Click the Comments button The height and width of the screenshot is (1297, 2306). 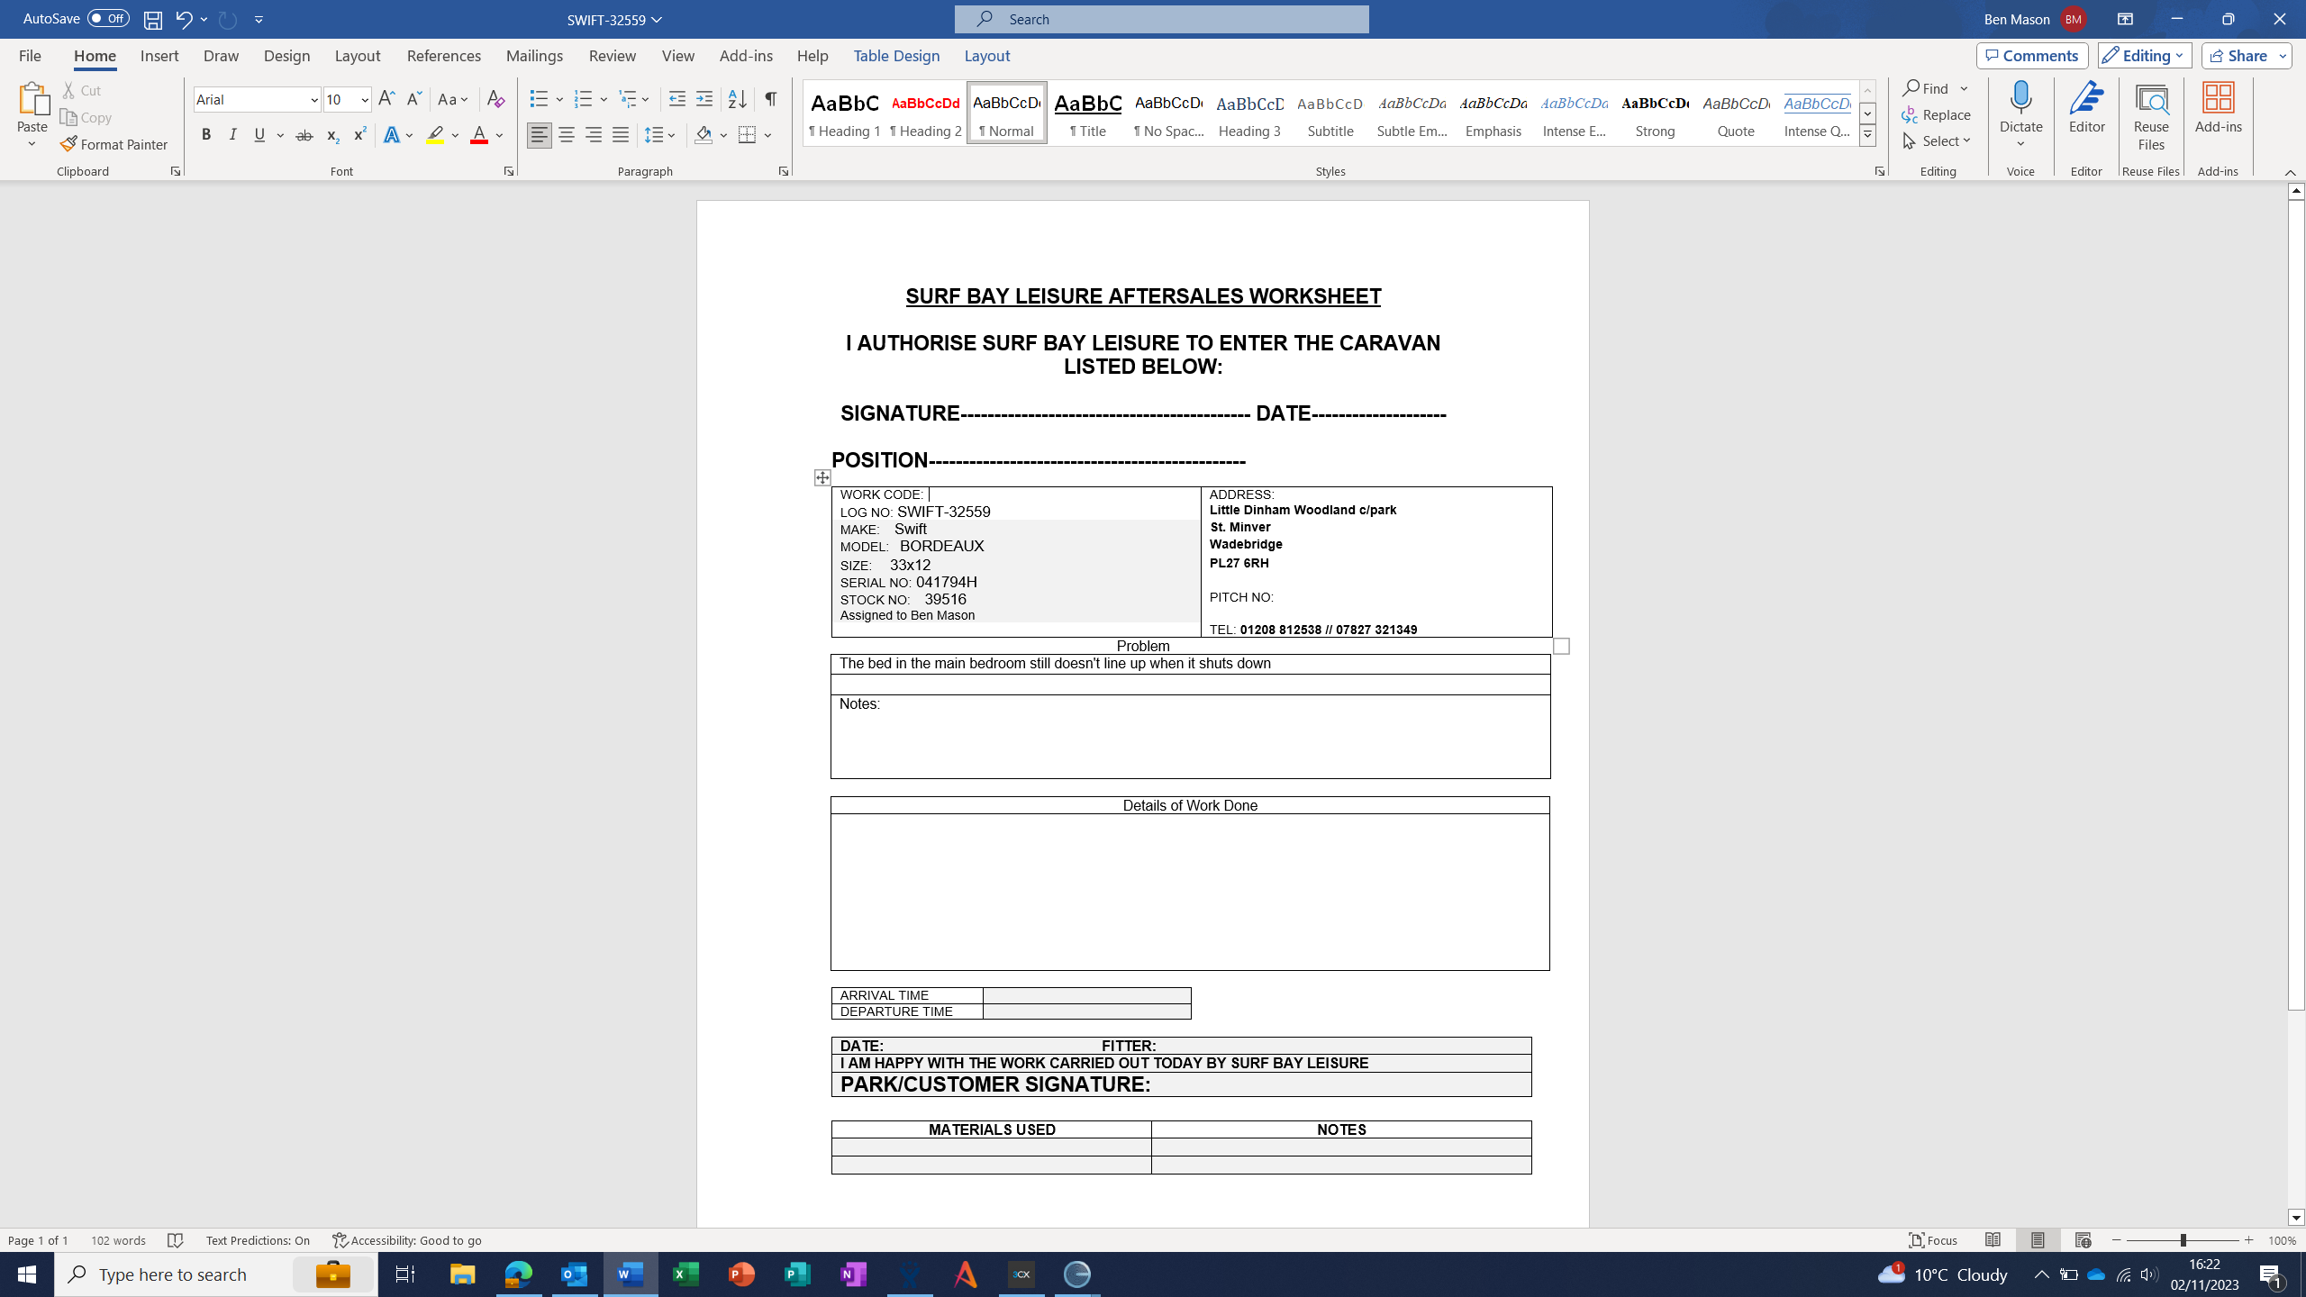(2032, 56)
